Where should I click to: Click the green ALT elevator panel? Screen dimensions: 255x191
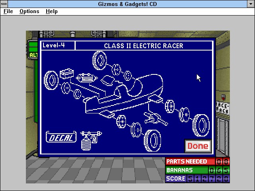(33, 49)
